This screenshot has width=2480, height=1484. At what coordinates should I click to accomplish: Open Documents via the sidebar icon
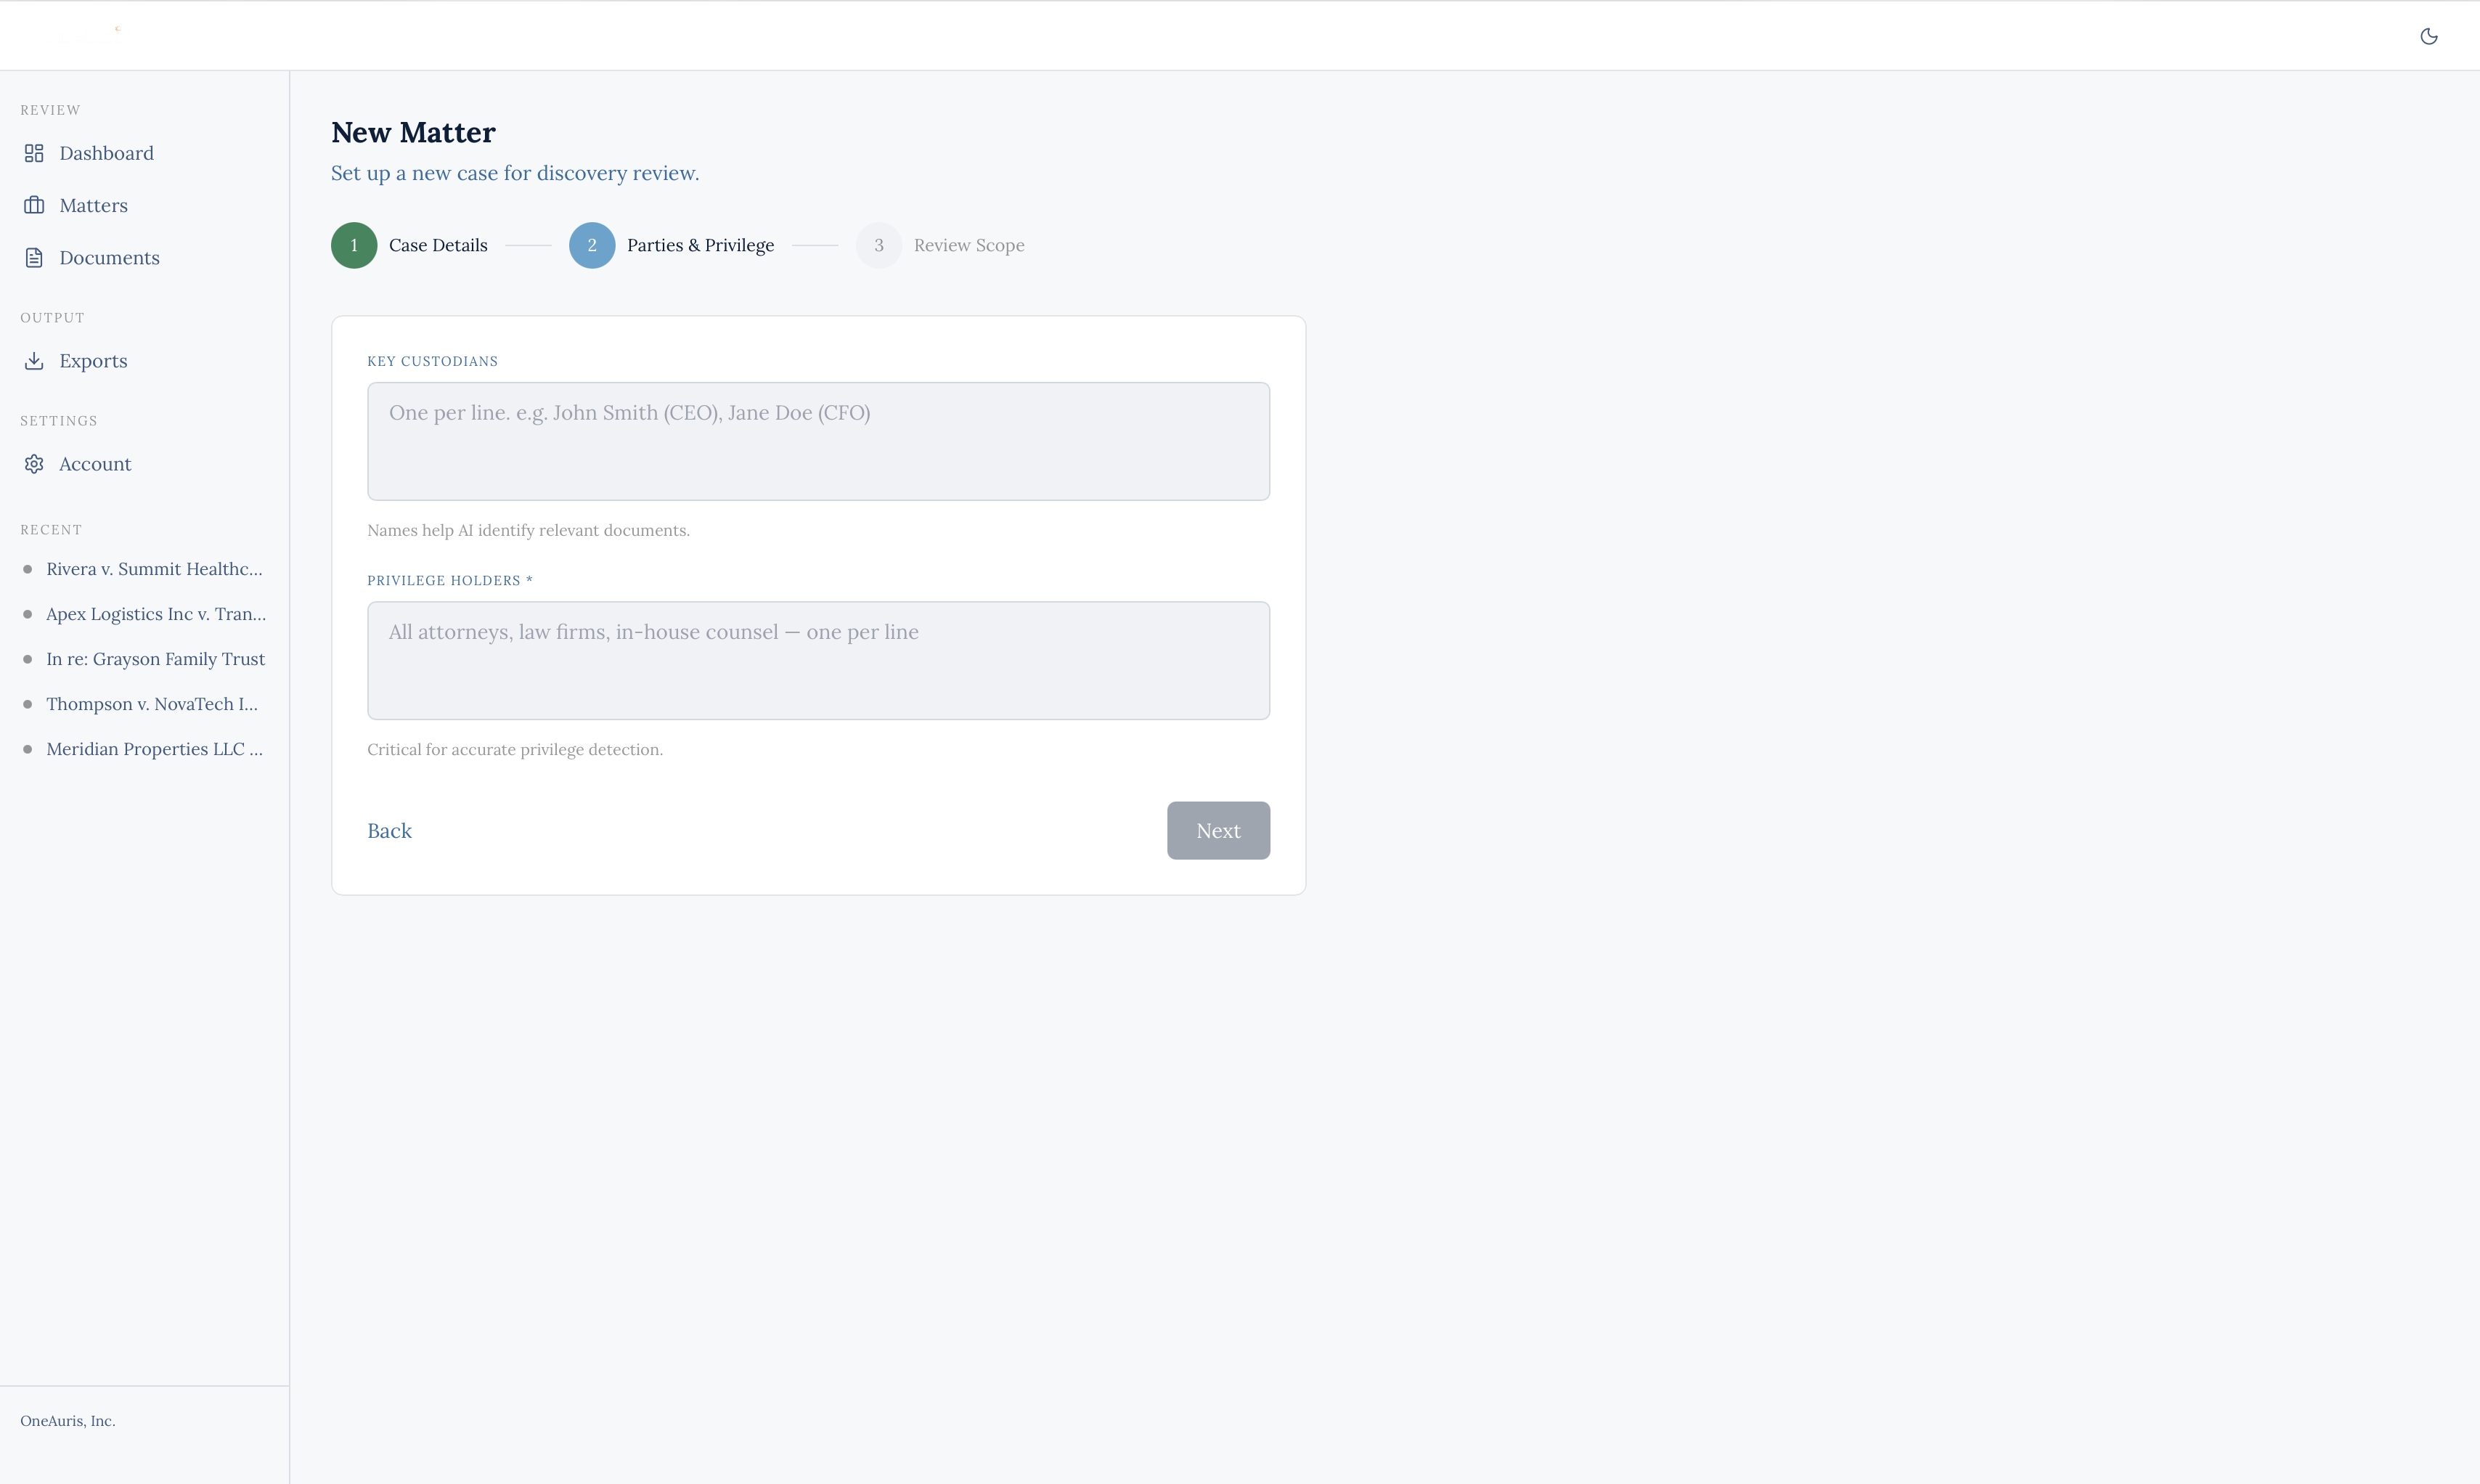(34, 257)
